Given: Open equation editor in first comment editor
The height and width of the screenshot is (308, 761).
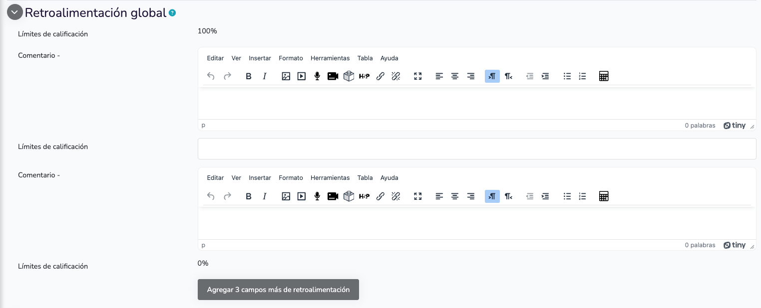Looking at the screenshot, I should tap(604, 76).
